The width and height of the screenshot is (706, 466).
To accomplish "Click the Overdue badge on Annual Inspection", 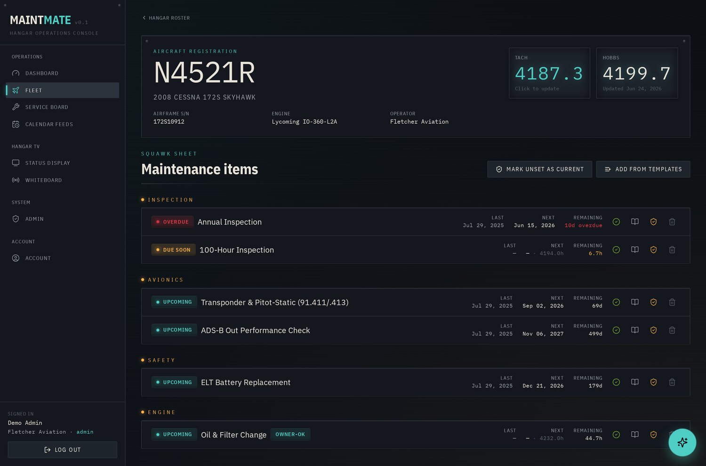I will 172,222.
